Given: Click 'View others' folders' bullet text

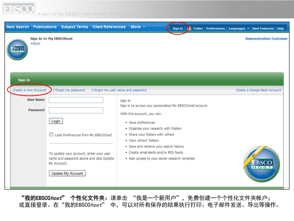Looking at the screenshot, I should [x=144, y=140].
